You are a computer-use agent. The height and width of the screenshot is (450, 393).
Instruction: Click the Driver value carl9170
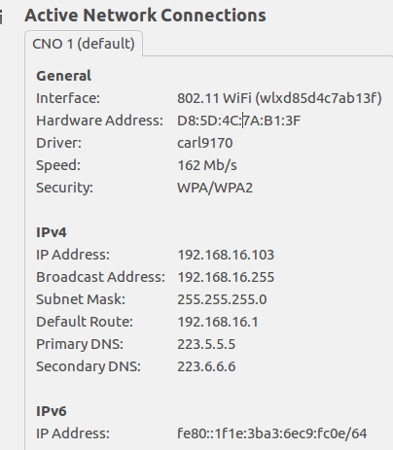205,143
